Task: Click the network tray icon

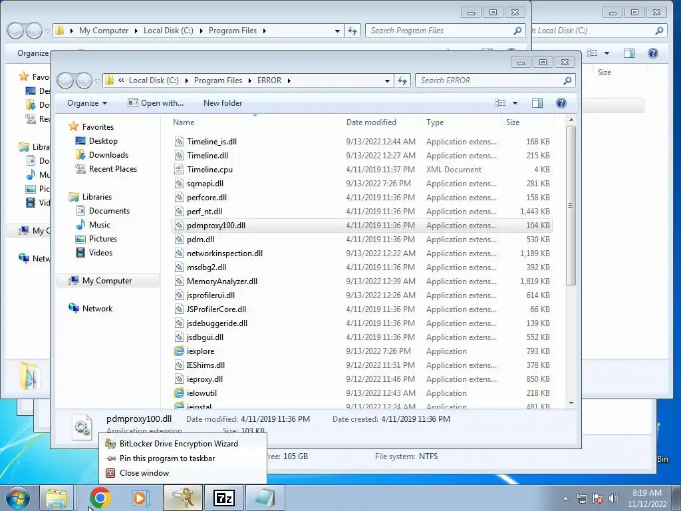Action: click(x=581, y=498)
